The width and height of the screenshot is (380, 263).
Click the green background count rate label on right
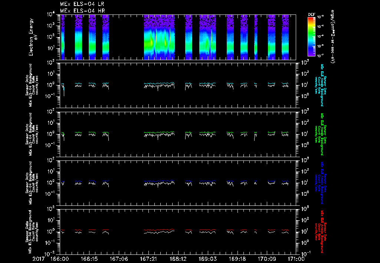click(x=321, y=134)
